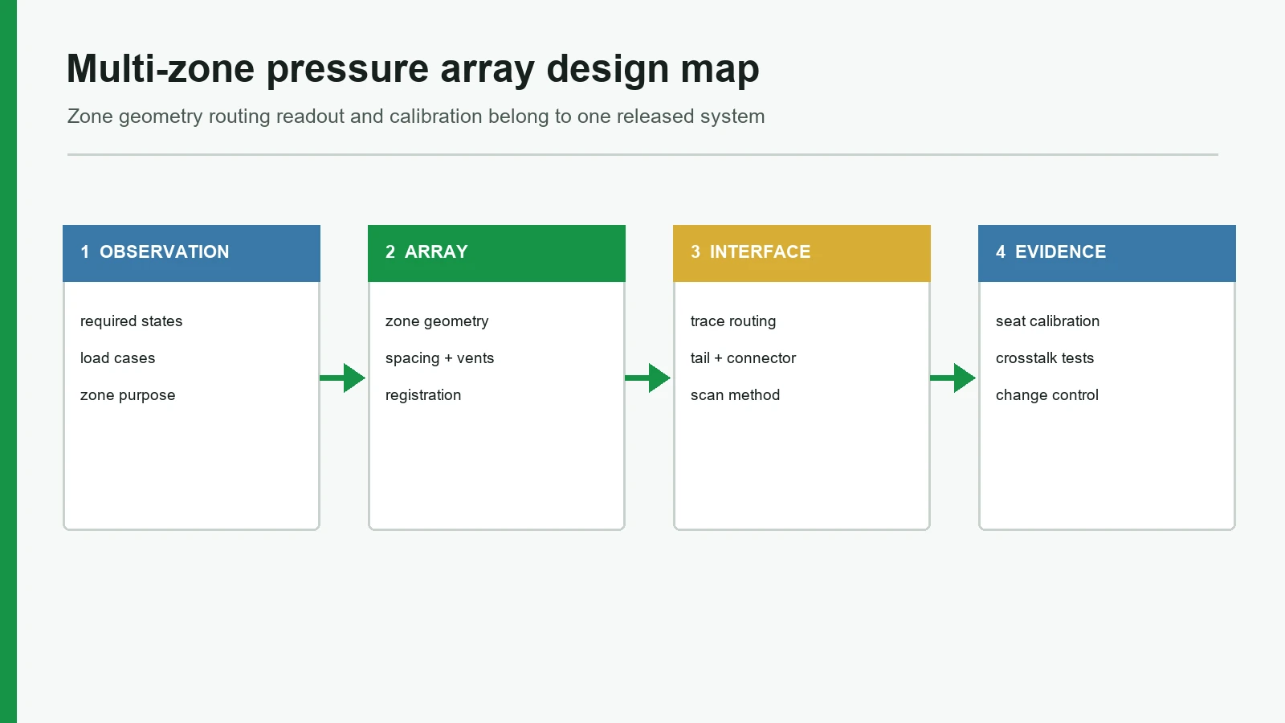Click the 'registration' item
Viewport: 1285px width, 723px height.
click(423, 395)
